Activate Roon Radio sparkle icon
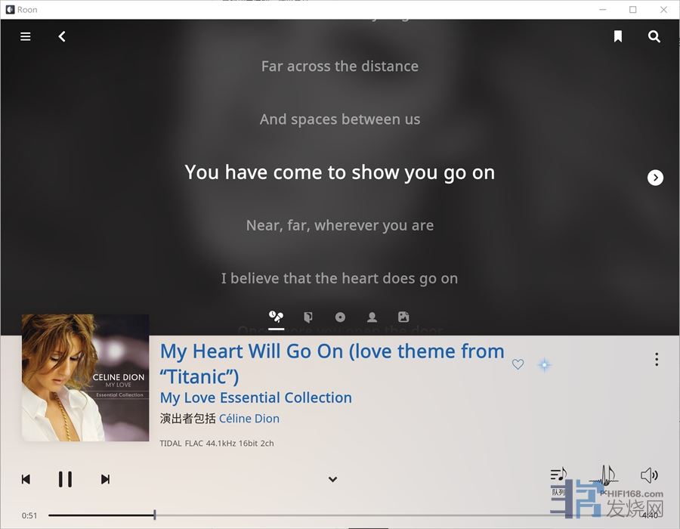Screen dimensions: 680x529 tap(545, 365)
